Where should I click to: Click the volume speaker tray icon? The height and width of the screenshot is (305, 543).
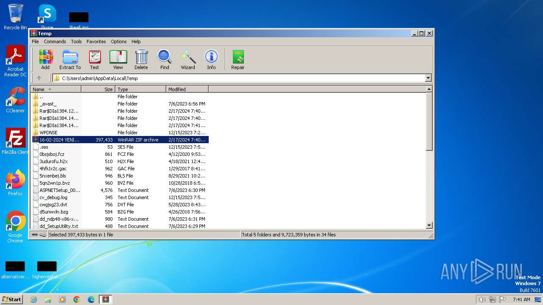pos(482,299)
